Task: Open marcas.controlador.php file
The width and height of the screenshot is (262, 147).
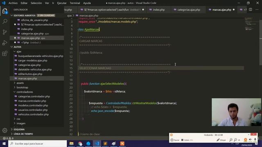Action: click(x=32, y=101)
